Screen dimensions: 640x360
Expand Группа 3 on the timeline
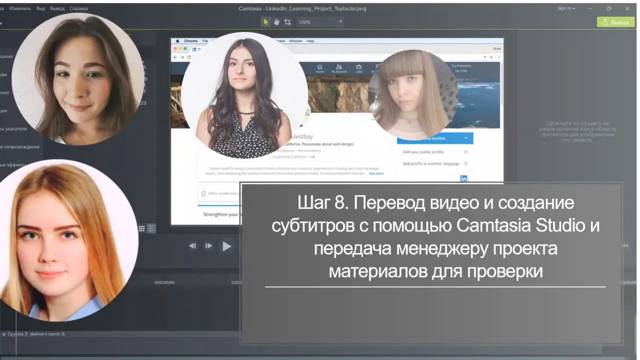pos(4,333)
